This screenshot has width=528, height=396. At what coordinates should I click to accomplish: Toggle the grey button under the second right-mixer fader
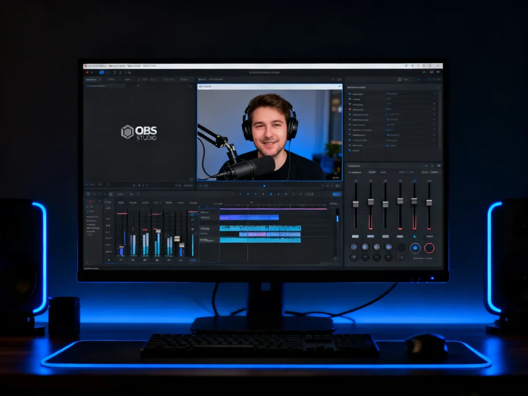point(370,236)
